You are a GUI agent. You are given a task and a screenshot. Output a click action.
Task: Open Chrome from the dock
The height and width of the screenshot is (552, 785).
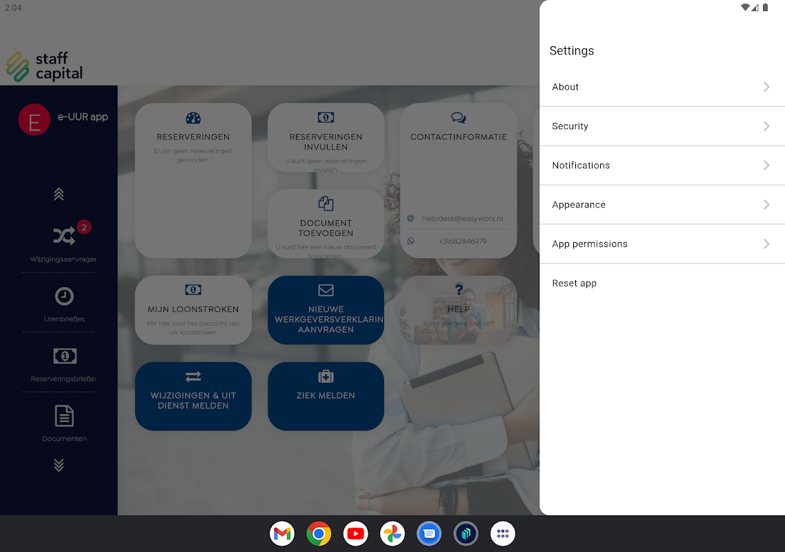click(319, 533)
